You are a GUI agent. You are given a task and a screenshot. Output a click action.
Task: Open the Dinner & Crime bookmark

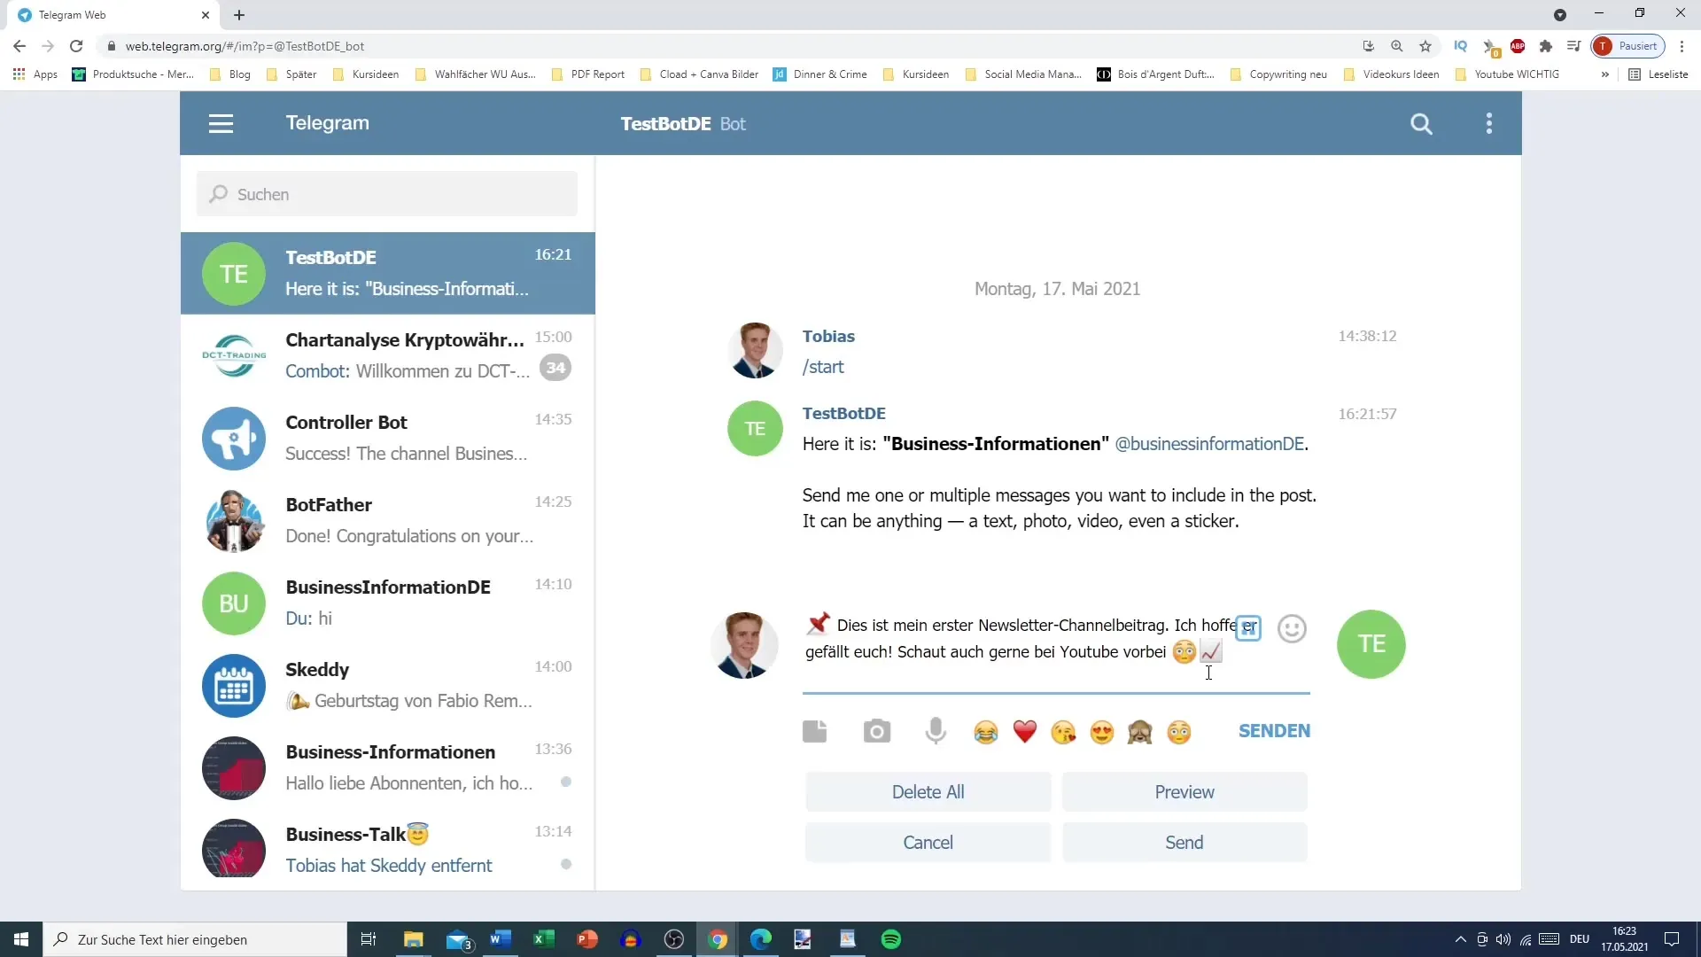pyautogui.click(x=820, y=74)
